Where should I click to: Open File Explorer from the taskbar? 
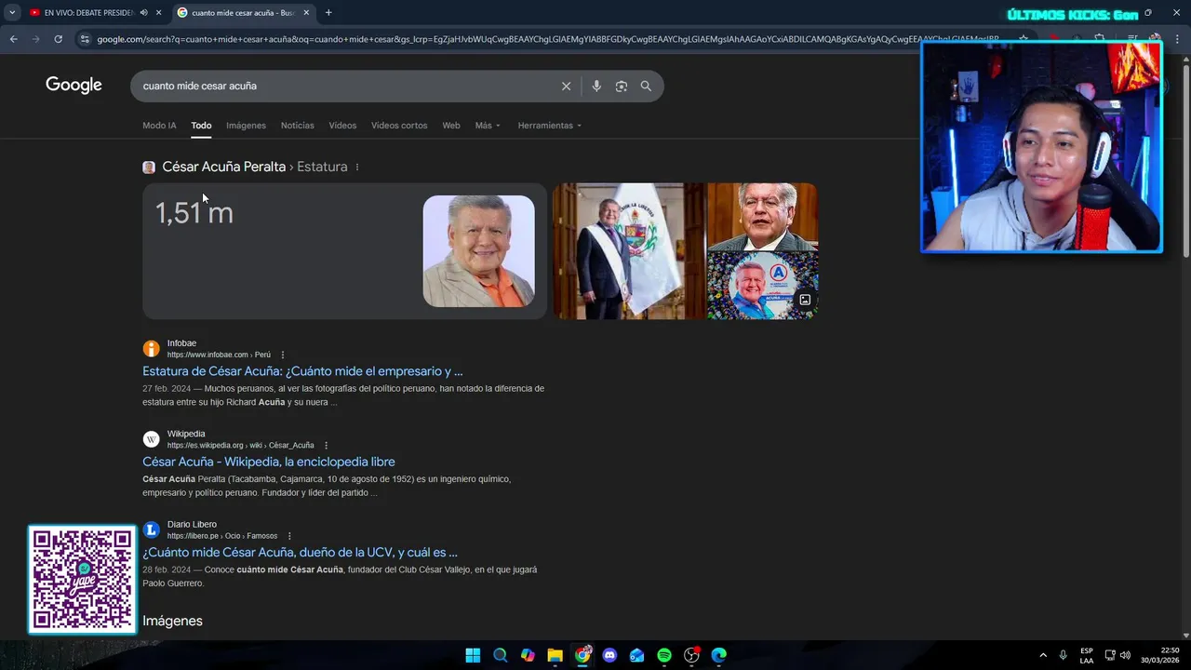[x=555, y=655]
